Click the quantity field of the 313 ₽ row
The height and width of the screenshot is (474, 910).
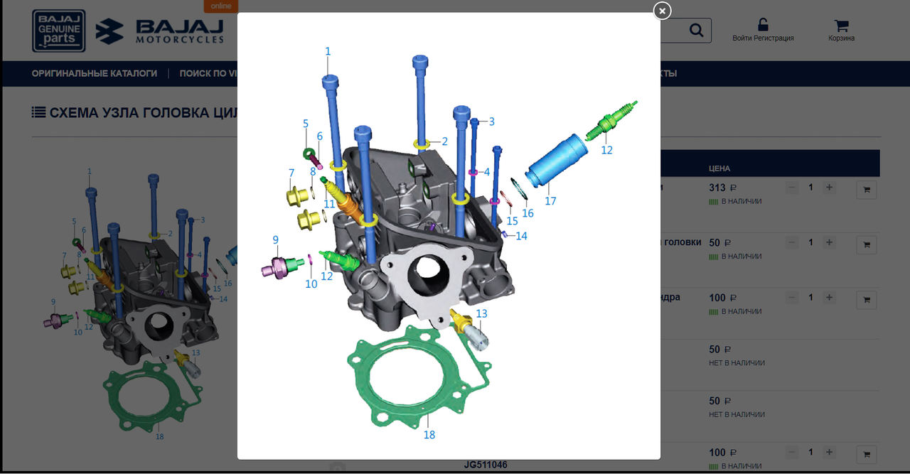810,188
